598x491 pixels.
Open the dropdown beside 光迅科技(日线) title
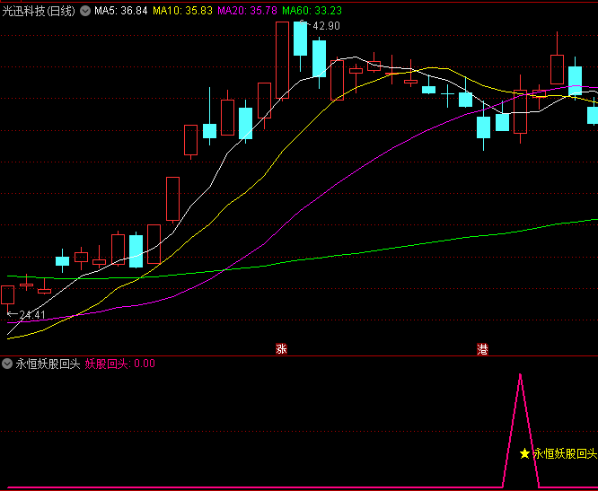click(85, 11)
